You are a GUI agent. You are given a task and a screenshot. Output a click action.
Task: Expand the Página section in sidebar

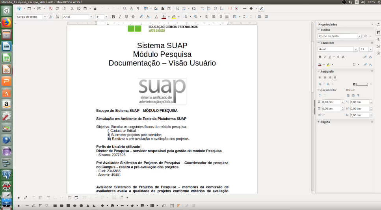point(319,122)
